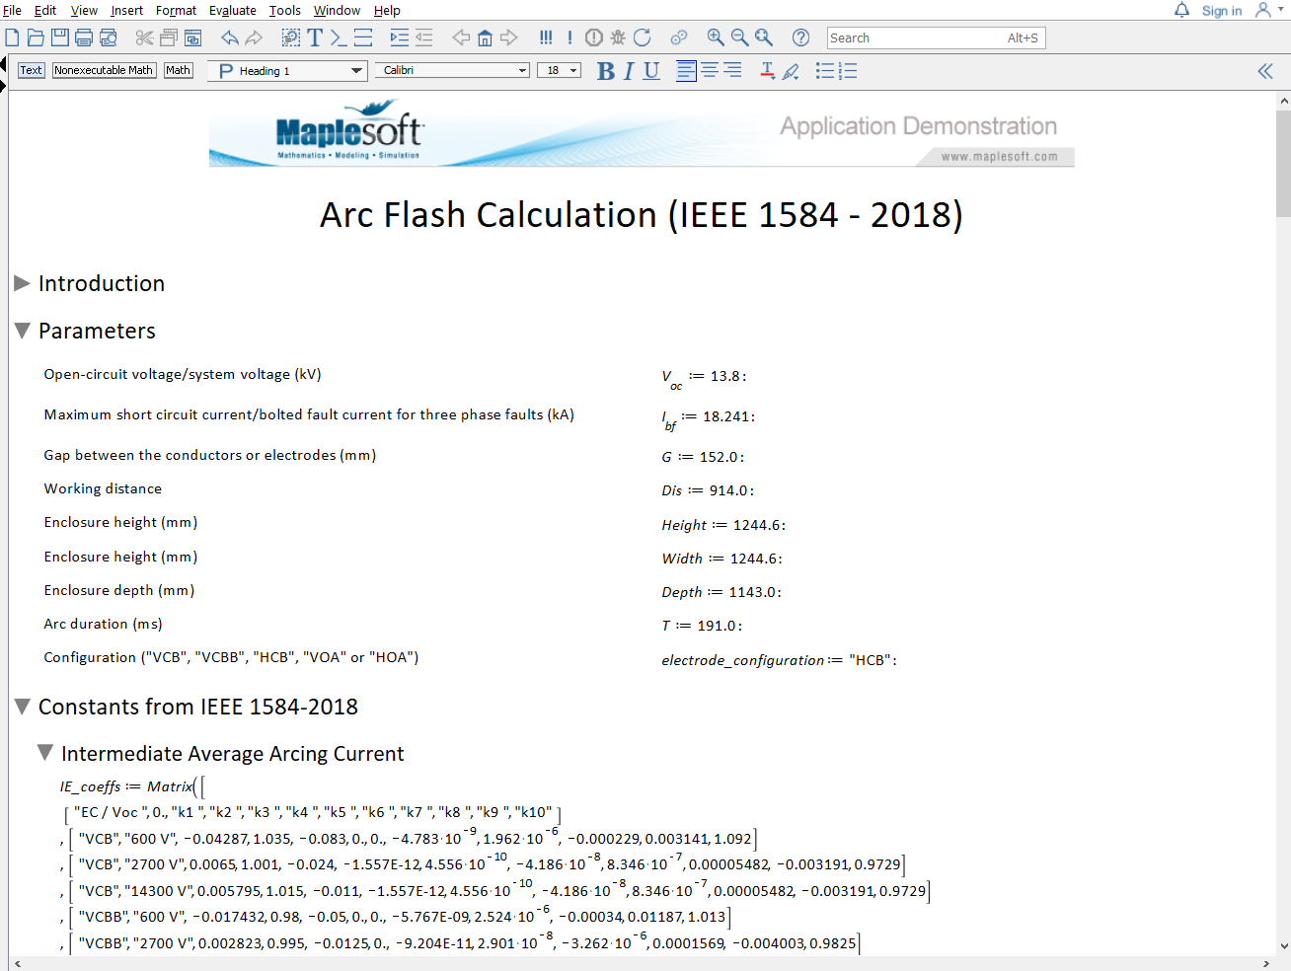Expand the Introduction section
The image size is (1291, 971).
pyautogui.click(x=23, y=283)
